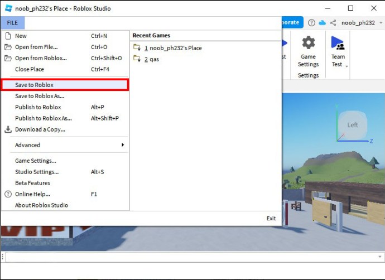385x280 pixels.
Task: Click the Recent Games heading
Action: [x=151, y=35]
